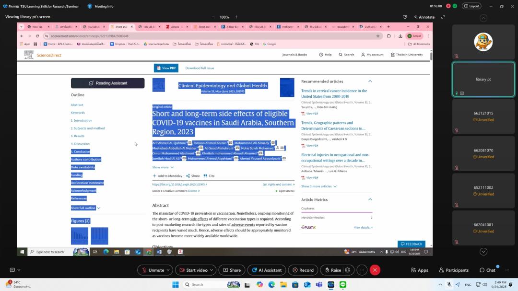Screen dimensions: 518x291
Task: Open the Share content button
Action: [232, 270]
